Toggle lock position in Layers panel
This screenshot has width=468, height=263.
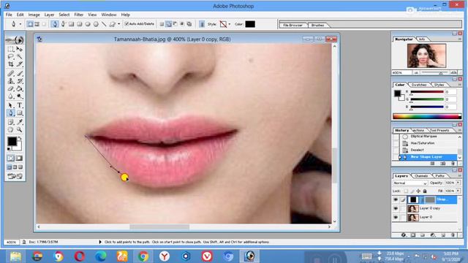(418, 191)
